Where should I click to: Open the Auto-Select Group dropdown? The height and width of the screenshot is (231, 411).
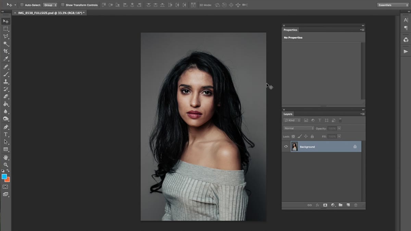(50, 5)
